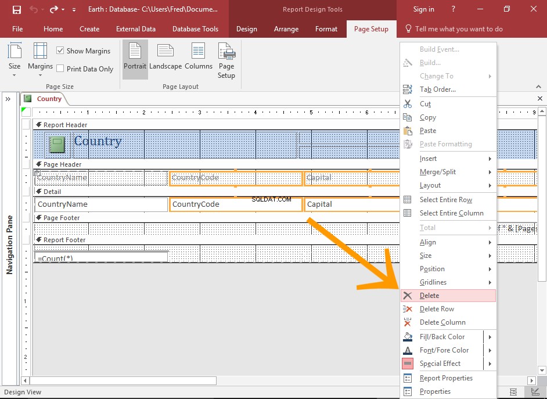Open the Customize Quick Access Toolbar dropdown
Image resolution: width=547 pixels, height=399 pixels.
(74, 10)
